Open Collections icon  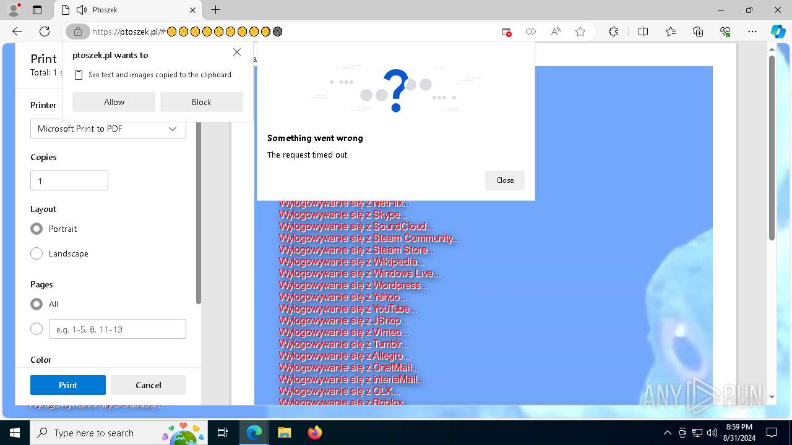pyautogui.click(x=698, y=32)
